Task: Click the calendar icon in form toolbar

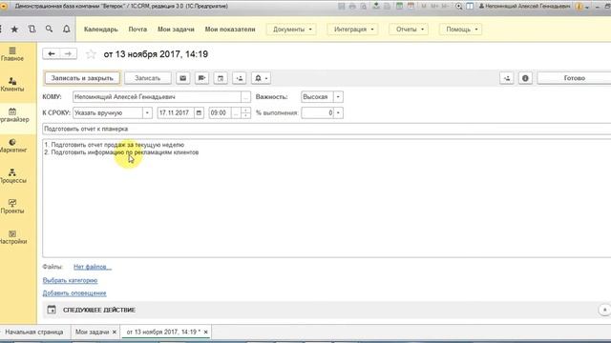Action: tap(221, 78)
